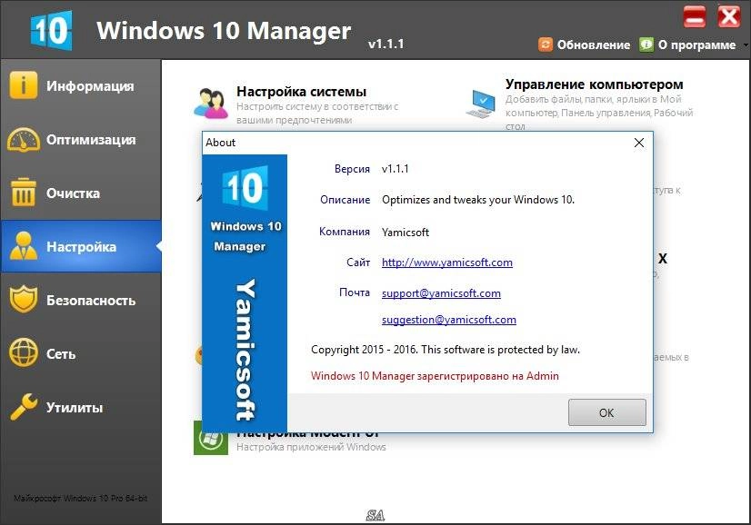Click version text v1.1.1 in About dialog

pyautogui.click(x=396, y=168)
